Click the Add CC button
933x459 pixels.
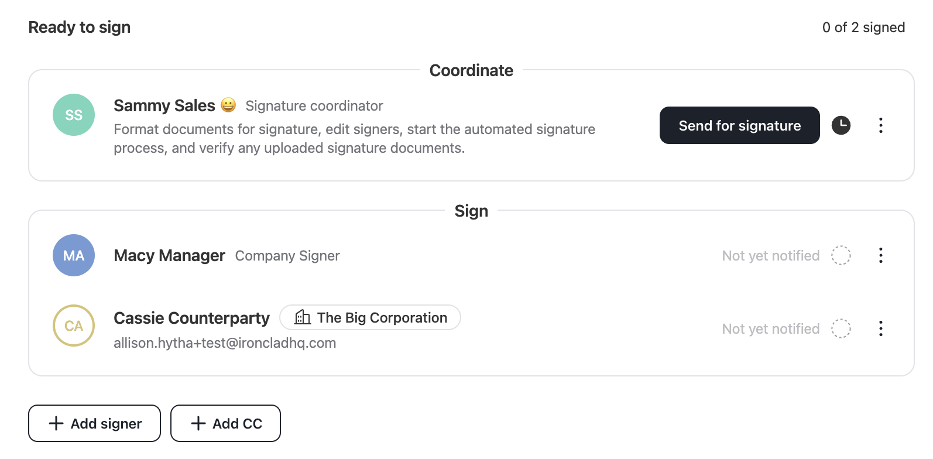coord(225,423)
